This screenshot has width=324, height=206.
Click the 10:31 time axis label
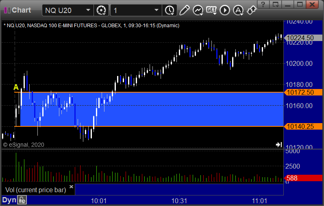pyautogui.click(x=179, y=201)
